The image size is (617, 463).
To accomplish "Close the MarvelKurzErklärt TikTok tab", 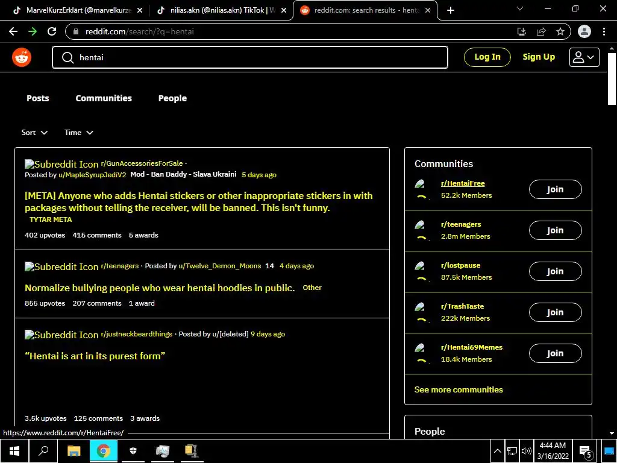I will pyautogui.click(x=140, y=10).
